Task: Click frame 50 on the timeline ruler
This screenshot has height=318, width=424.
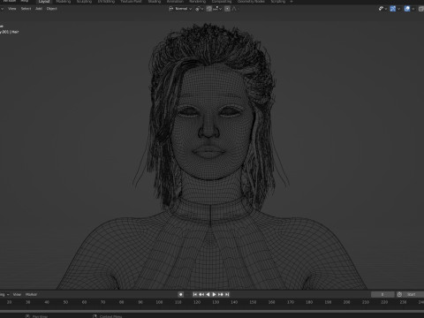Action: point(65,302)
